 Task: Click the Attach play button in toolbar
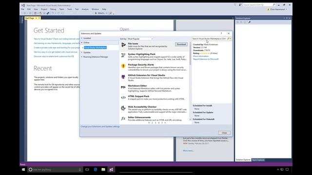pos(96,13)
